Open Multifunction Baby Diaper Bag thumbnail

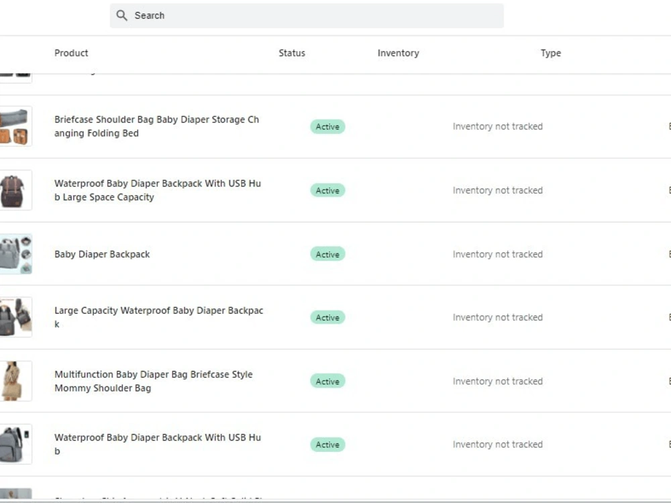pyautogui.click(x=16, y=381)
